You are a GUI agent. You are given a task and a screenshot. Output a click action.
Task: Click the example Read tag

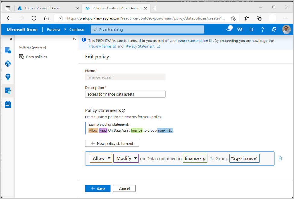point(103,130)
